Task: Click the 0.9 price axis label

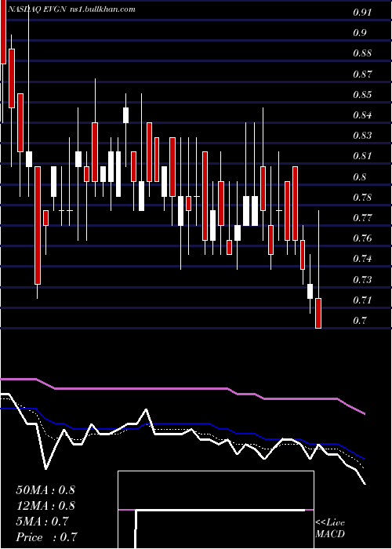Action: [x=359, y=33]
